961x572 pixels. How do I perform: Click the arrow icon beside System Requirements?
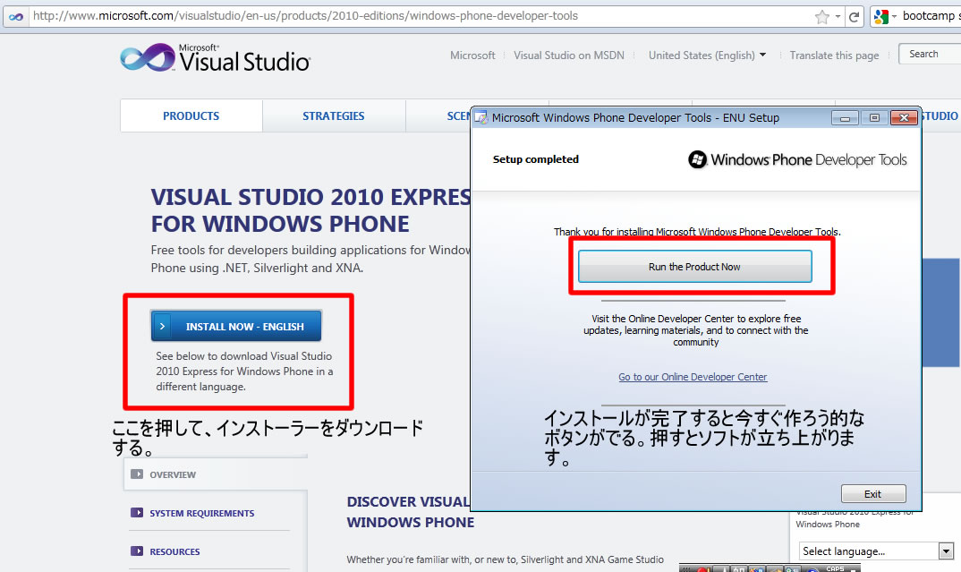(x=137, y=513)
